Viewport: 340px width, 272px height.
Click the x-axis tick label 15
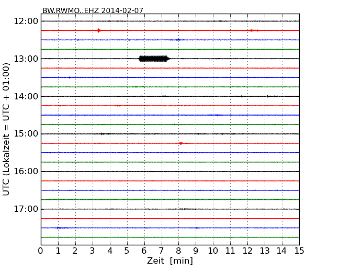pyautogui.click(x=299, y=251)
